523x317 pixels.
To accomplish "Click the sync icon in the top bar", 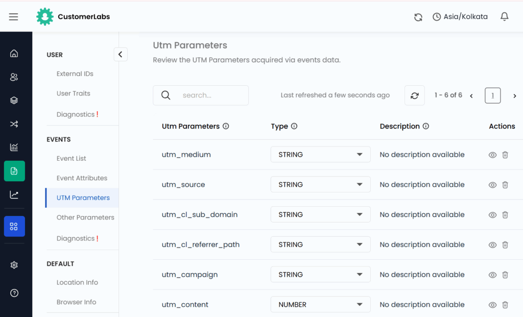I will pyautogui.click(x=418, y=17).
